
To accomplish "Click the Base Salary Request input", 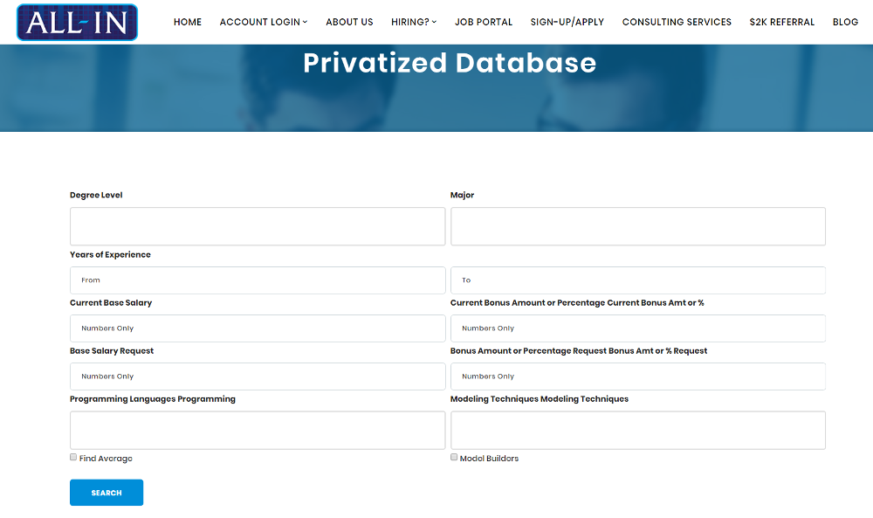I will 258,376.
